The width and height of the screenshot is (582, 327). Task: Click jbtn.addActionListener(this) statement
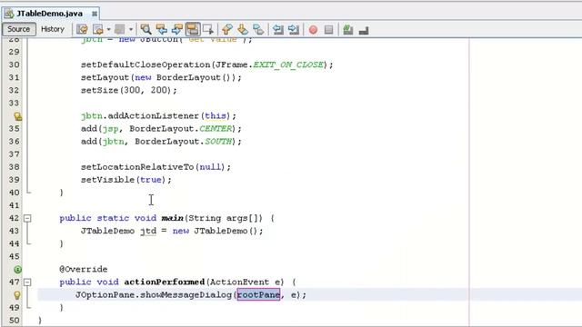(x=158, y=116)
